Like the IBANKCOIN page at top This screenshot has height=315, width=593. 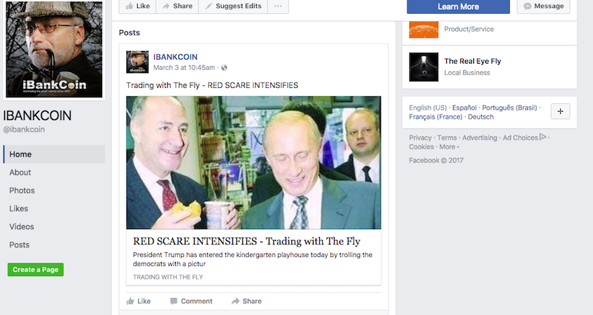pyautogui.click(x=138, y=6)
